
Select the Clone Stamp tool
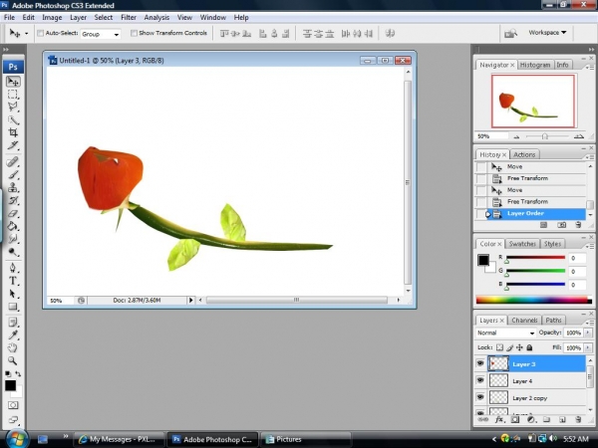pos(13,187)
